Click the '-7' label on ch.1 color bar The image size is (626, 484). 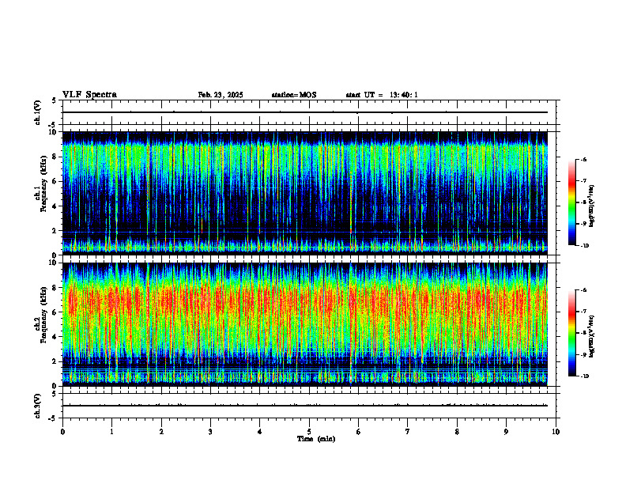pyautogui.click(x=583, y=181)
